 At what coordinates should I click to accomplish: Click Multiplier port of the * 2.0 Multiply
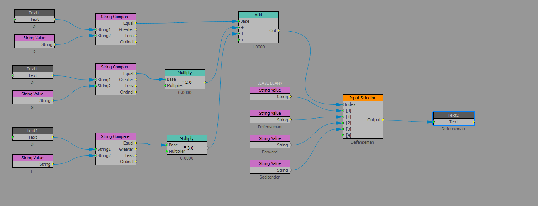point(166,85)
